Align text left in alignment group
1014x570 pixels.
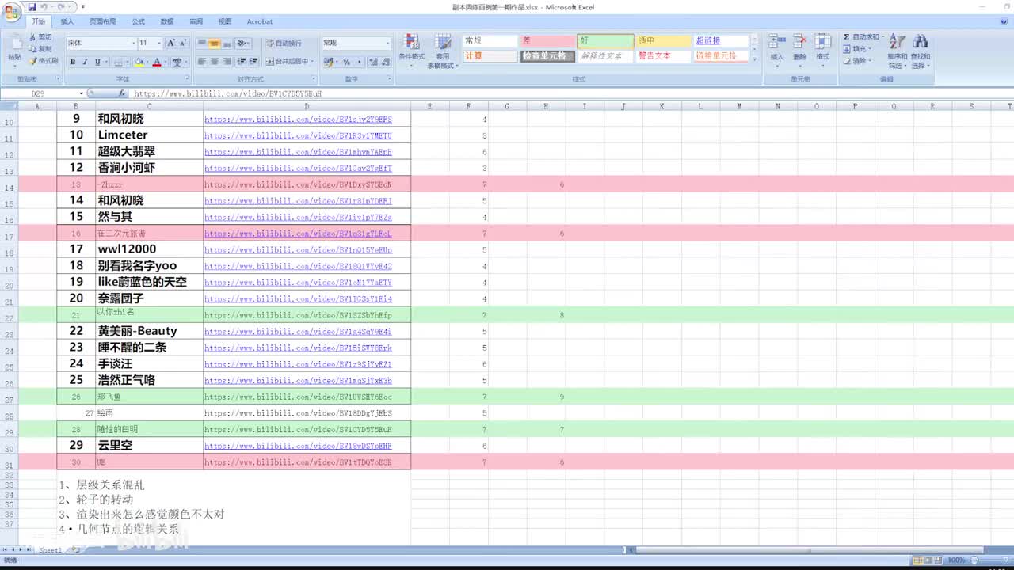click(x=202, y=61)
